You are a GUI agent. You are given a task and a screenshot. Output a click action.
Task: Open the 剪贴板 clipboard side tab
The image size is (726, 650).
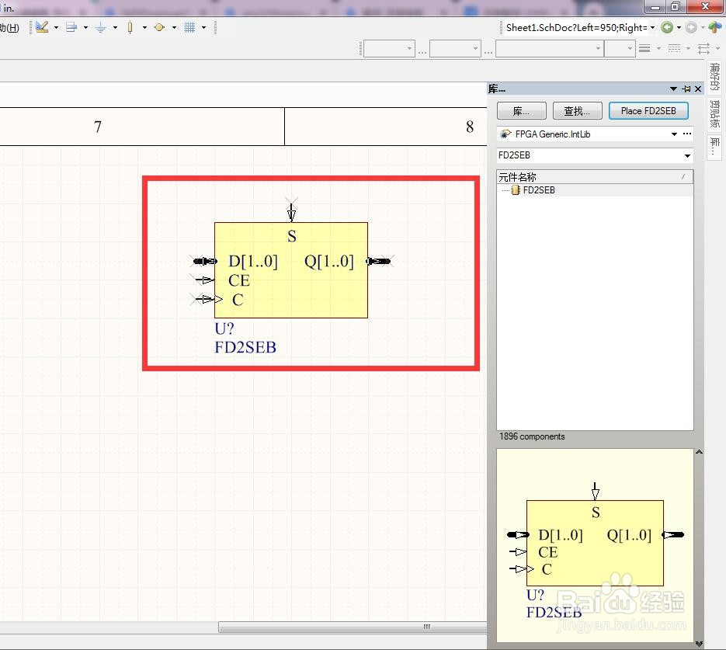pos(714,114)
